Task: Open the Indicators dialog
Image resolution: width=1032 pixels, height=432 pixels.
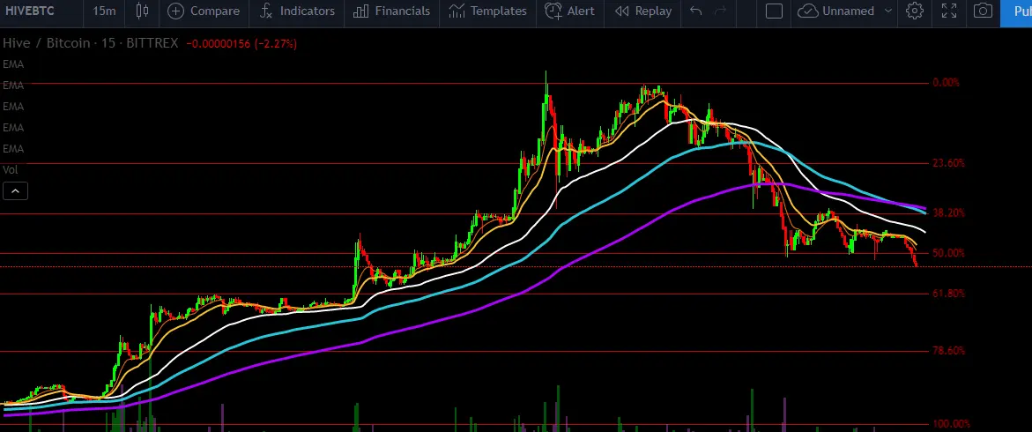Action: pos(298,11)
